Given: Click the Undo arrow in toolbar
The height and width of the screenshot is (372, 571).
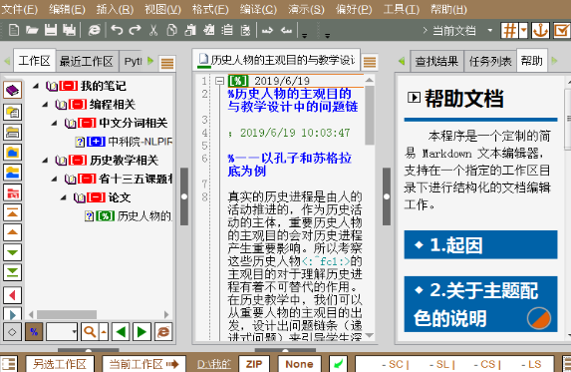Looking at the screenshot, I should pos(117,30).
